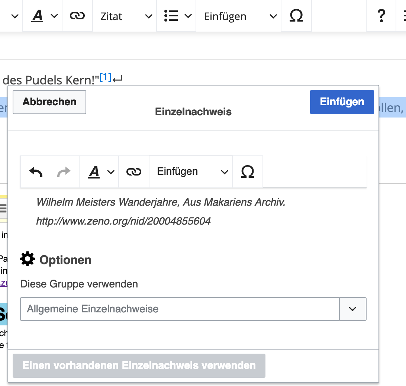The width and height of the screenshot is (406, 386).
Task: Open the Ω special characters in the main toolbar
Action: [296, 16]
